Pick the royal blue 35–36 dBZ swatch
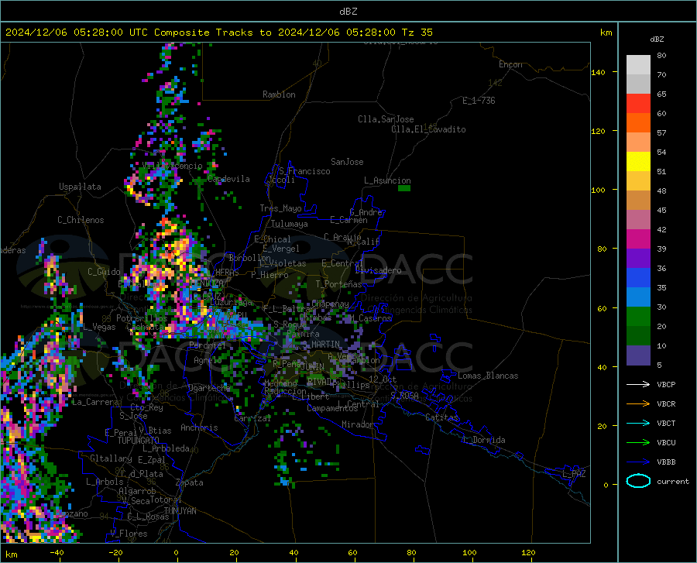 click(x=638, y=278)
